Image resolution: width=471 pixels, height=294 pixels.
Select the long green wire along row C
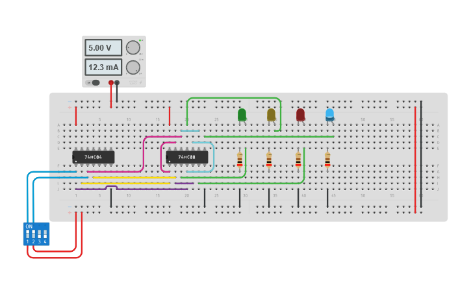[269, 136]
